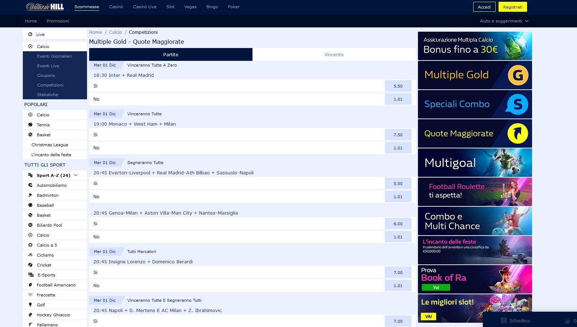Click the Ciclismo bike icon
The height and width of the screenshot is (327, 577).
(x=30, y=255)
